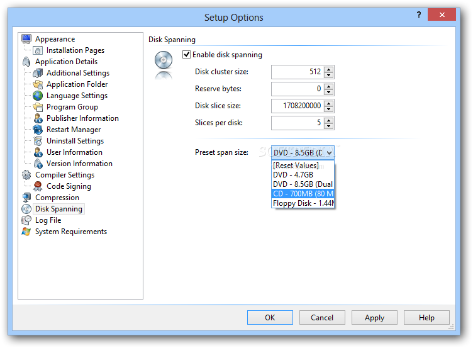Click the Language Settings globe icon
Image resolution: width=473 pixels, height=348 pixels.
click(38, 96)
